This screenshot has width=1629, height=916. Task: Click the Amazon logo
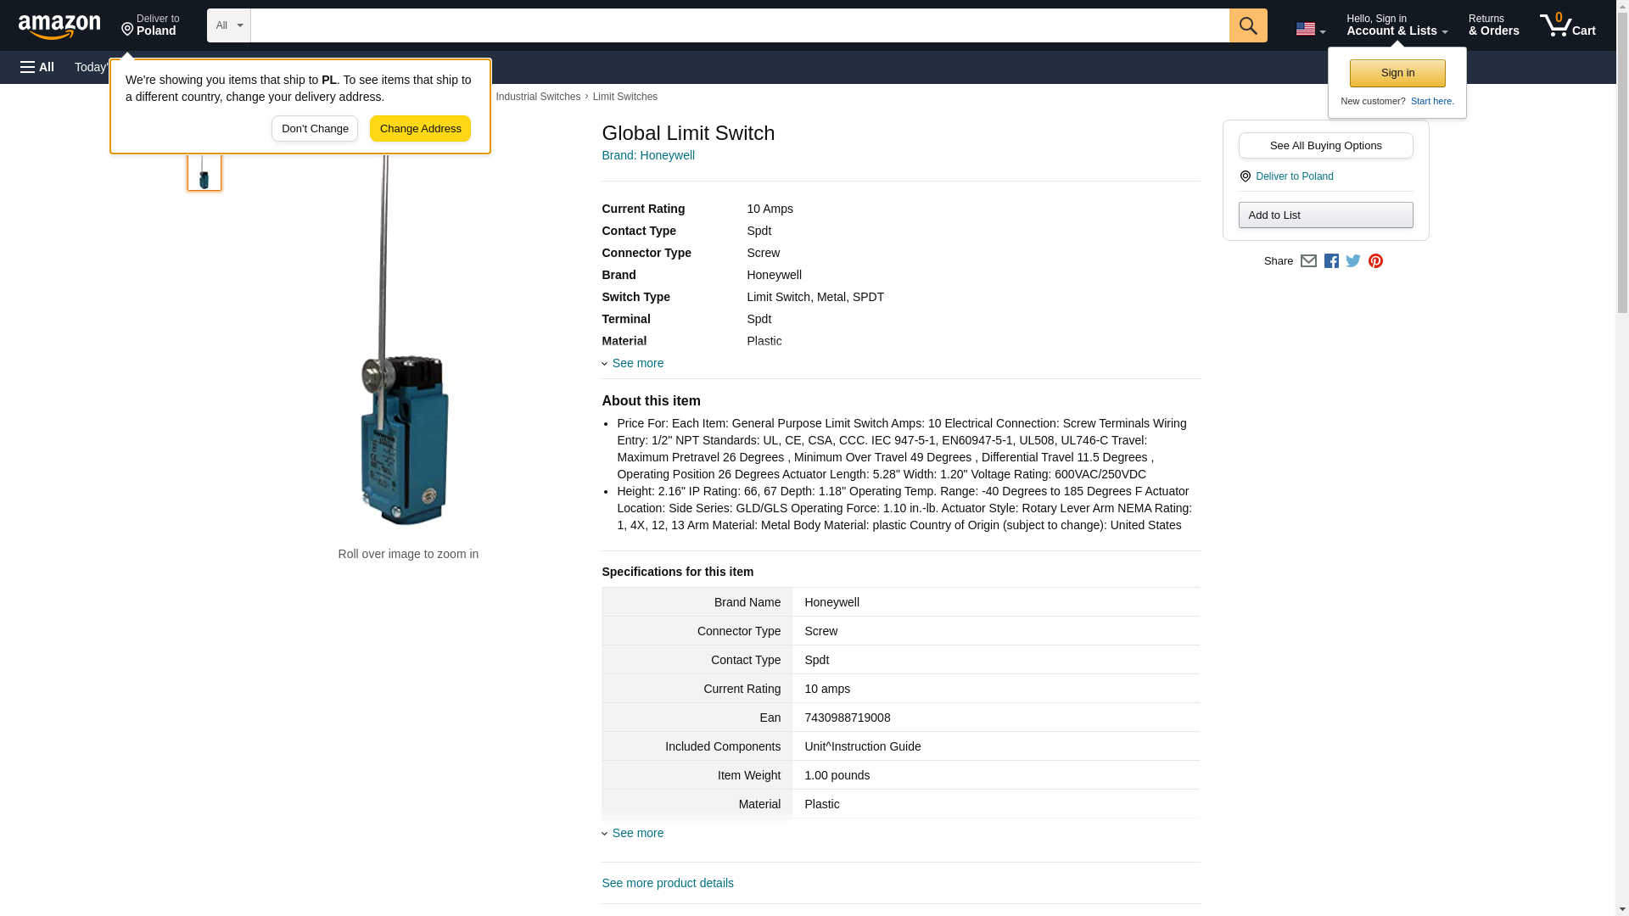click(59, 26)
